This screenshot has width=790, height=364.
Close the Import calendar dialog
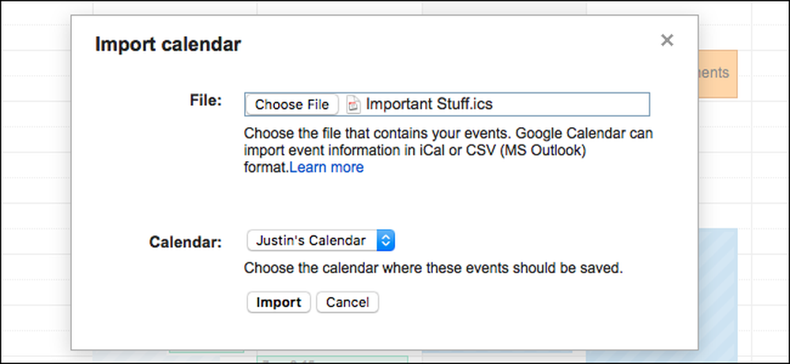(x=667, y=40)
